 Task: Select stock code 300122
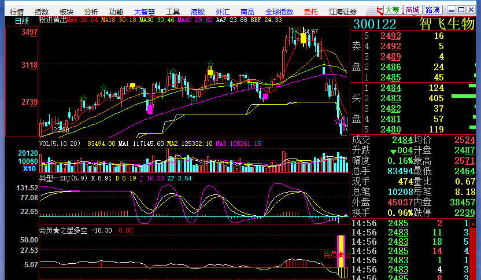pyautogui.click(x=375, y=24)
